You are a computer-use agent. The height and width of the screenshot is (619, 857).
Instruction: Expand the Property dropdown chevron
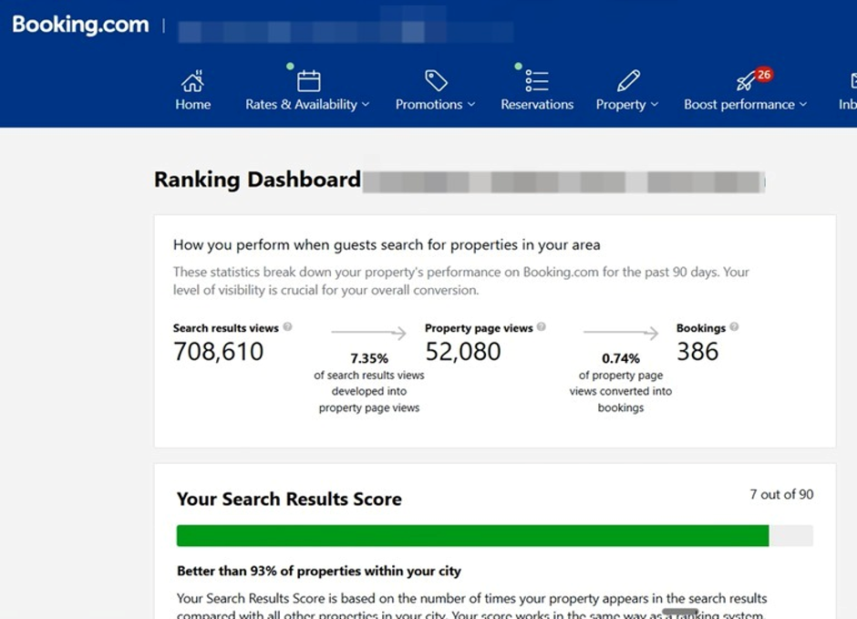(x=655, y=104)
